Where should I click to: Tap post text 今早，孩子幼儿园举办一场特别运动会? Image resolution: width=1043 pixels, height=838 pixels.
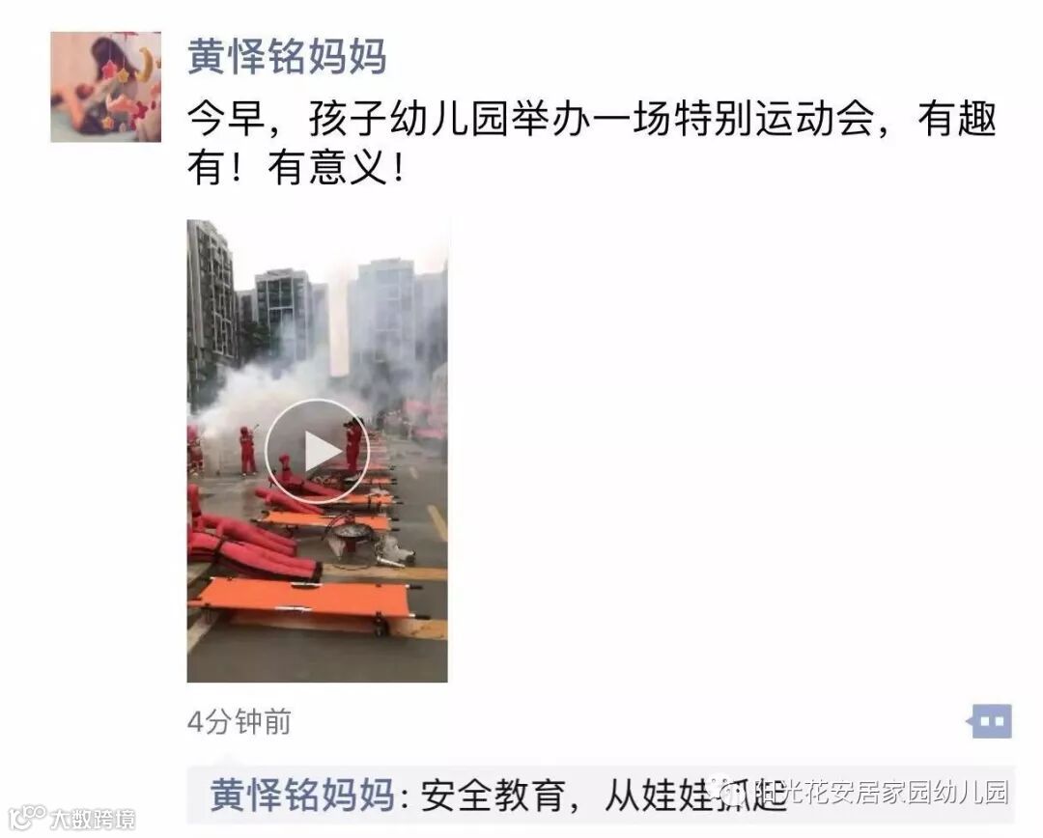pos(531,120)
